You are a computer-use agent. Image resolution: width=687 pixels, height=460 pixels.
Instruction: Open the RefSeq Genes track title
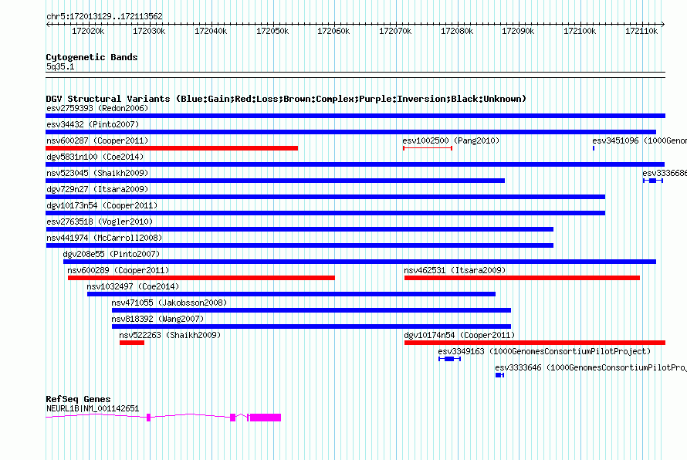(x=78, y=399)
